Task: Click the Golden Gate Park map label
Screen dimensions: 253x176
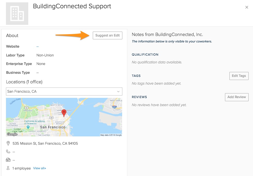Action: click(x=18, y=130)
